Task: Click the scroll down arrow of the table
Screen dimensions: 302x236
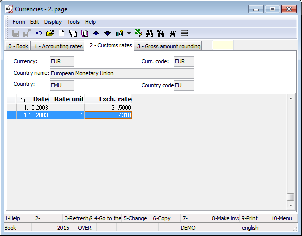Action: point(291,206)
